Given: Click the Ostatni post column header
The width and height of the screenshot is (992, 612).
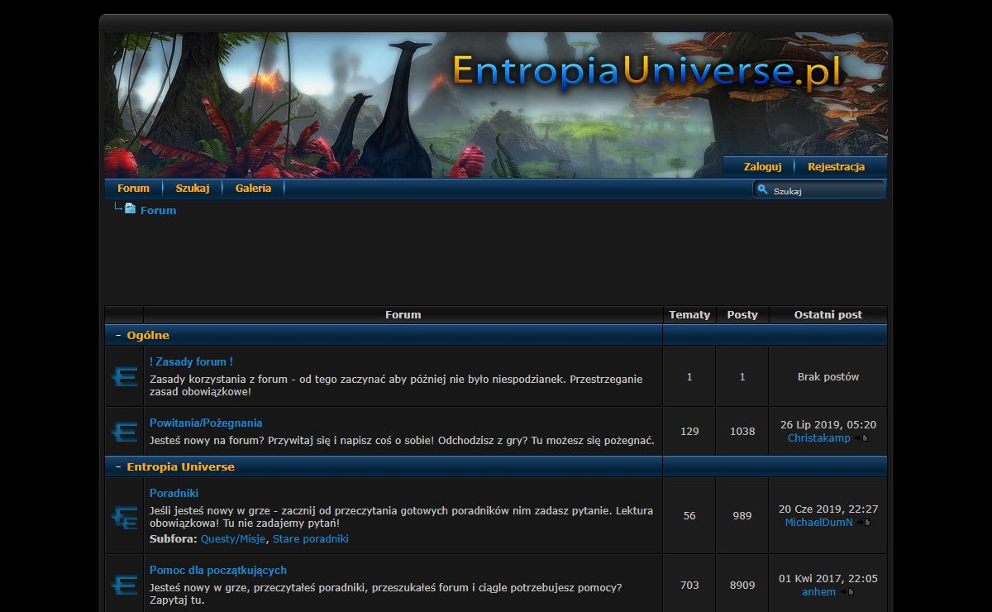Looking at the screenshot, I should coord(828,314).
